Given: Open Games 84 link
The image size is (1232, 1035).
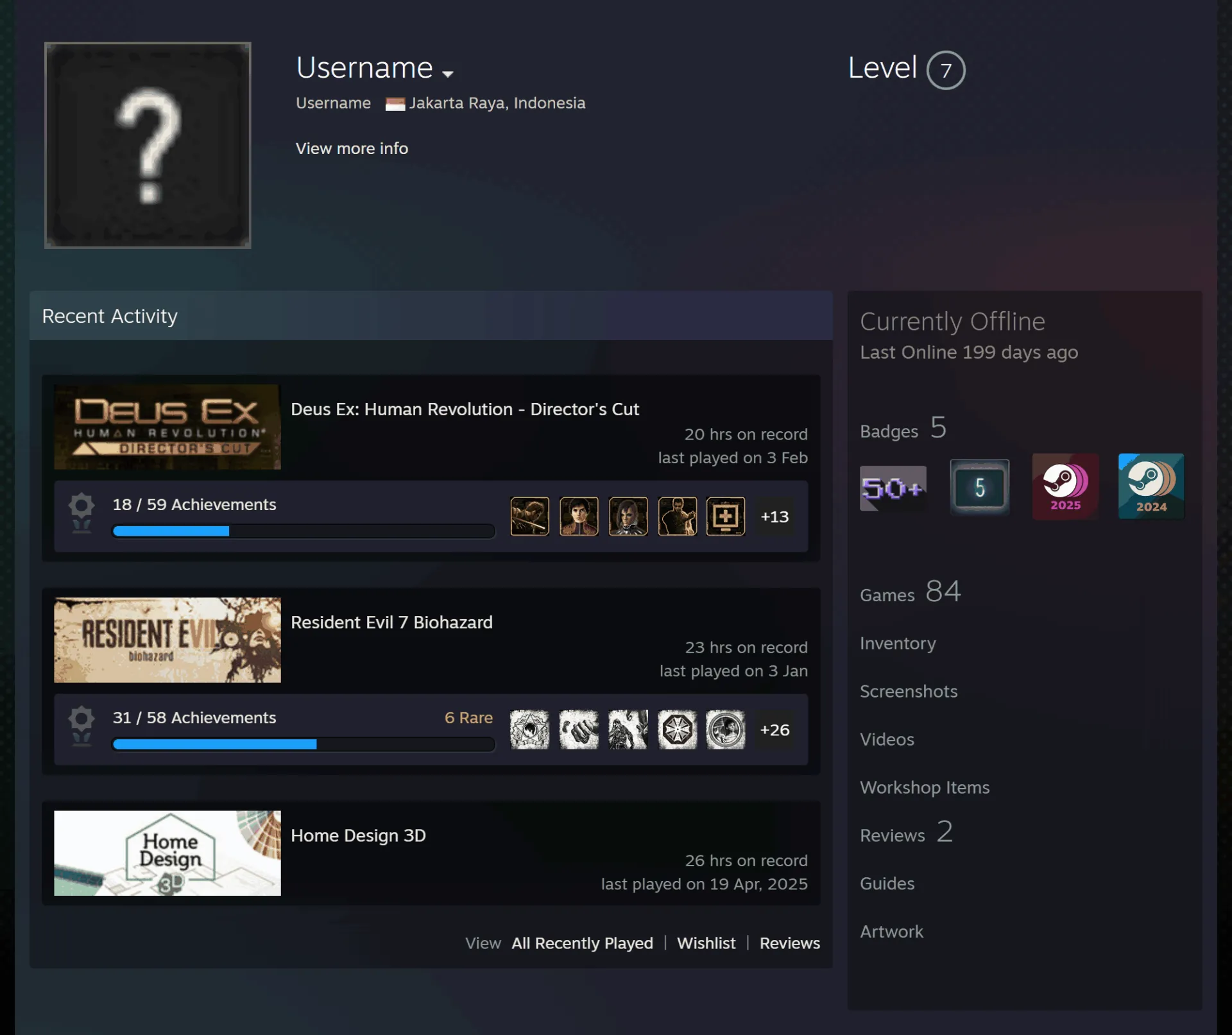Looking at the screenshot, I should coord(910,592).
